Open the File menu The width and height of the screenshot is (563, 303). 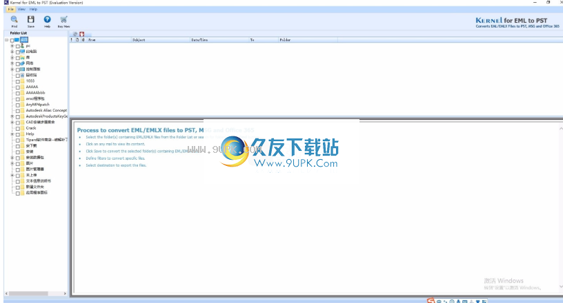(10, 10)
